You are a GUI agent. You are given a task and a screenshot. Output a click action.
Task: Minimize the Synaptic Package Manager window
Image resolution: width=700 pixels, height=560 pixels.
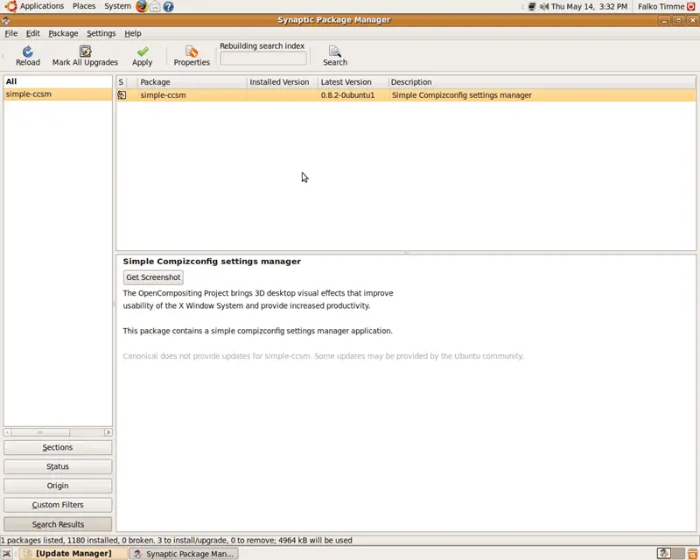tap(664, 20)
